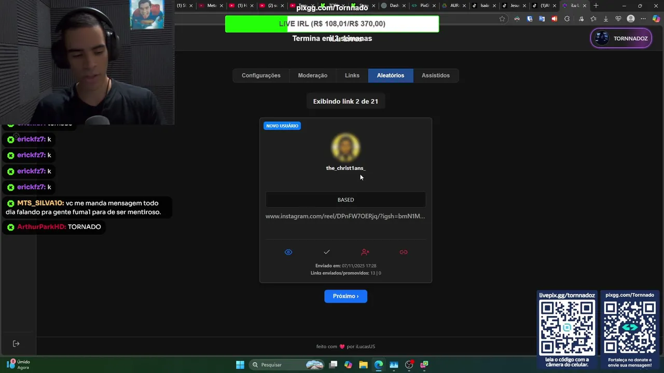Open Copilot from the taskbar
Image resolution: width=664 pixels, height=373 pixels.
pyautogui.click(x=348, y=365)
